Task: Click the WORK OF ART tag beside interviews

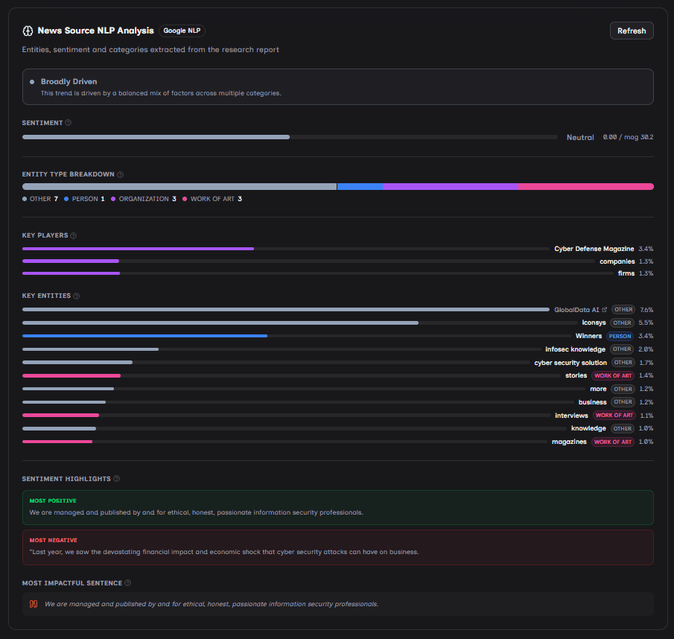Action: (614, 416)
